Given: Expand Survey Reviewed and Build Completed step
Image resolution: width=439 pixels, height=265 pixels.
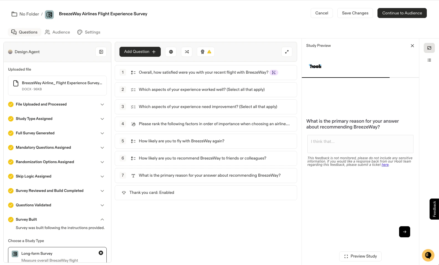Looking at the screenshot, I should [x=102, y=191].
